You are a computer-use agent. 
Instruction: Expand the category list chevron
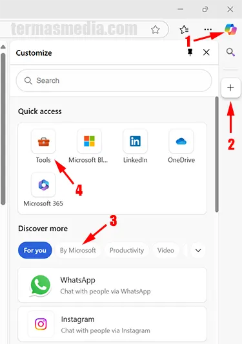(x=198, y=250)
